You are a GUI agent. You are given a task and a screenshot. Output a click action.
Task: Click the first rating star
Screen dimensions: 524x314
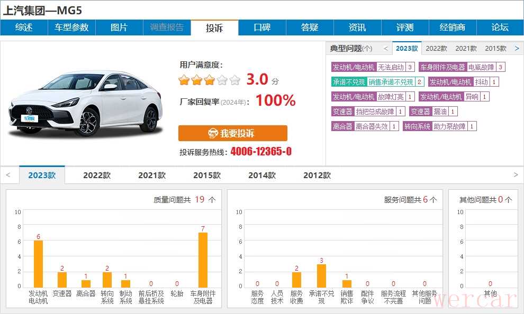coord(184,80)
